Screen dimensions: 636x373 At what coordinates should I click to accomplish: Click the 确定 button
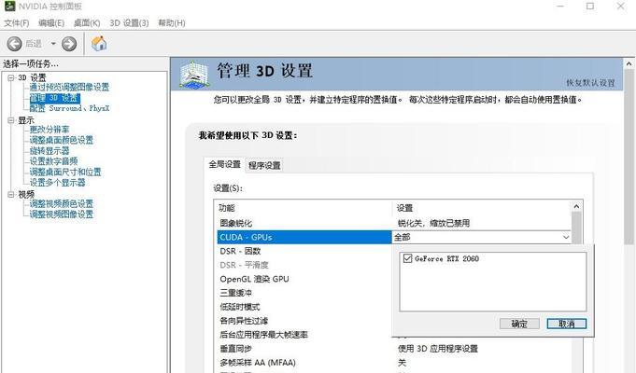pos(519,324)
